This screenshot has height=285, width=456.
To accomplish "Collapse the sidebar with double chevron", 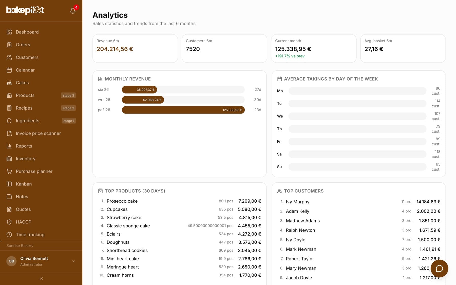I will (x=41, y=279).
